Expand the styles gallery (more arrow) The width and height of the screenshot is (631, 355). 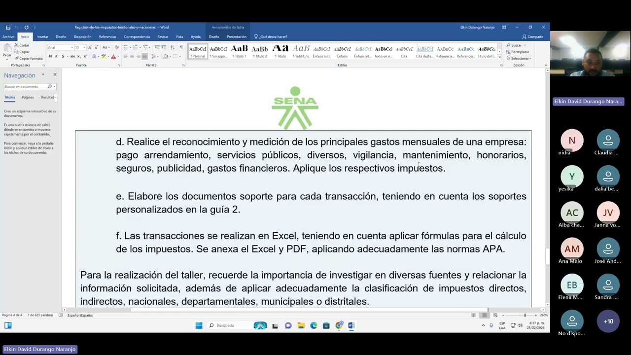[499, 57]
